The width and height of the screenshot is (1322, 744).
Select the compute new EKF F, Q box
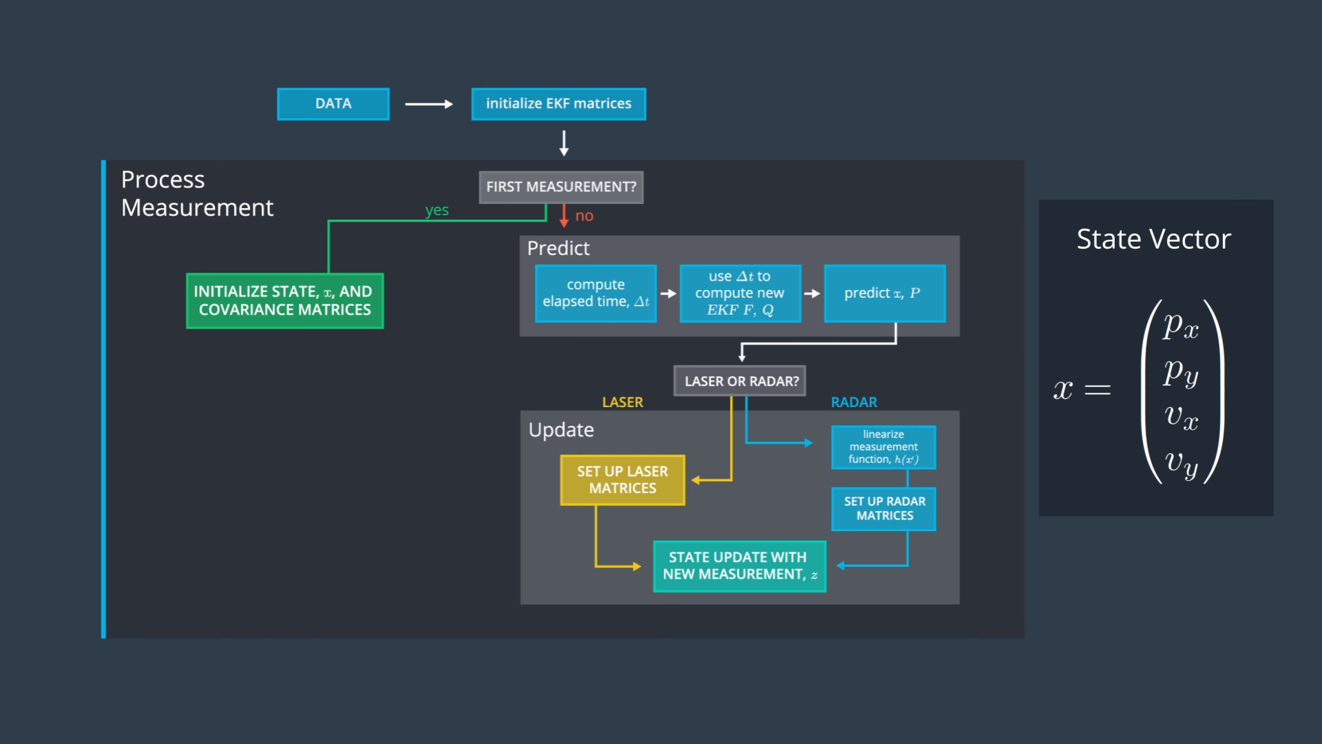740,293
